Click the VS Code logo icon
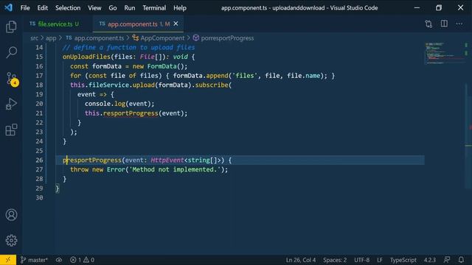The height and width of the screenshot is (265, 472). [x=8, y=7]
